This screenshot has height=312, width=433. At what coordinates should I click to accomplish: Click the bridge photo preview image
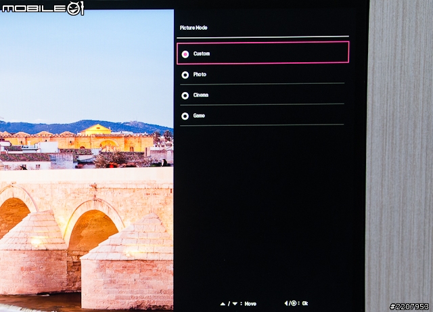pos(87,160)
